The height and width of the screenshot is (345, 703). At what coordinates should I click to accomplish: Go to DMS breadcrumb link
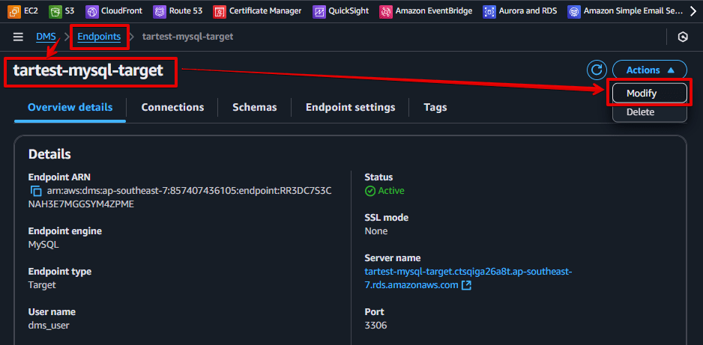[46, 37]
